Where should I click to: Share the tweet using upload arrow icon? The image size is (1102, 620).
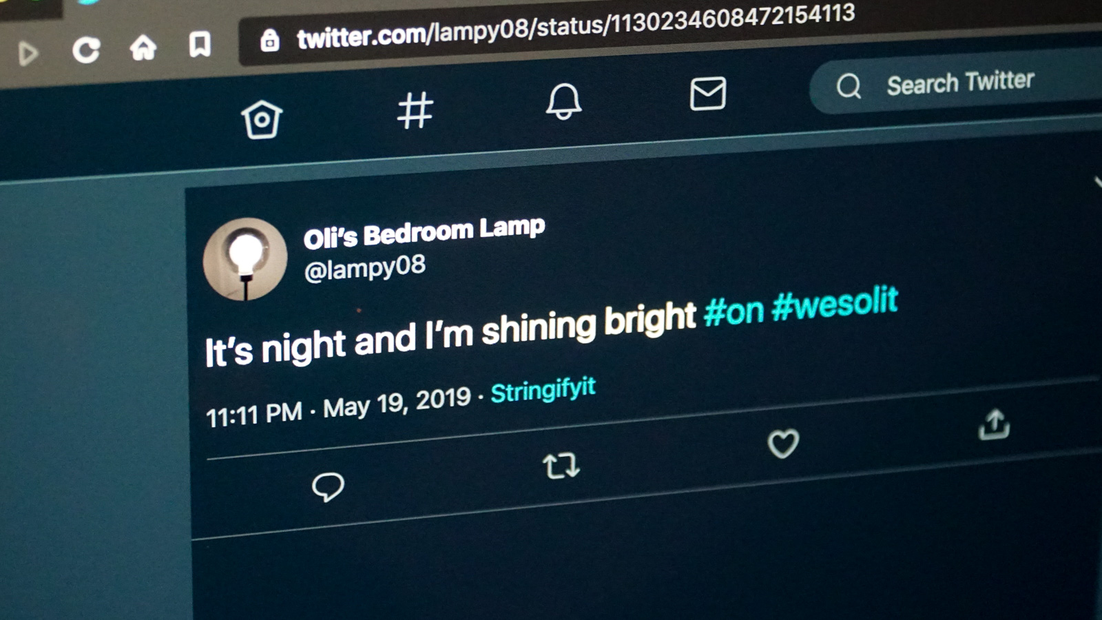[994, 424]
